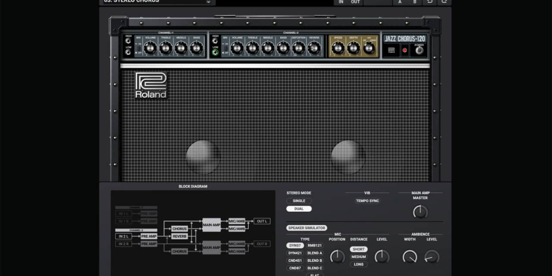
Task: Click Channel-2 BASS knob
Action: click(x=283, y=47)
